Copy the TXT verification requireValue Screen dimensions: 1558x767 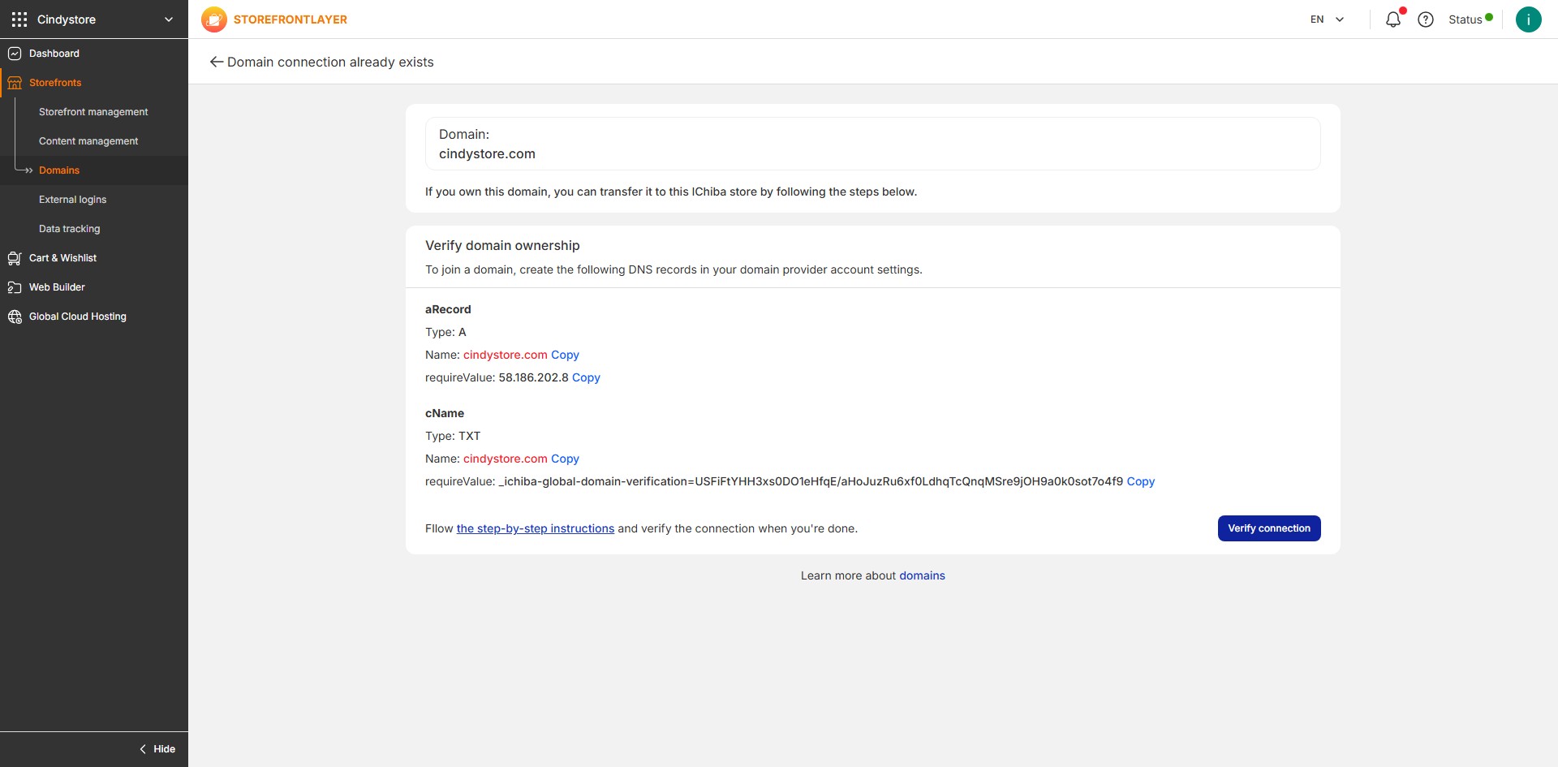[x=1140, y=481]
